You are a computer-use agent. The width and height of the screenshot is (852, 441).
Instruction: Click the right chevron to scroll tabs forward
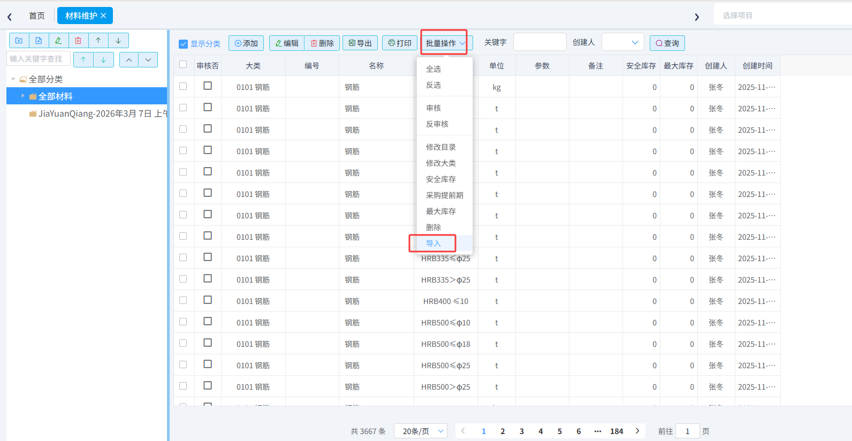point(697,17)
